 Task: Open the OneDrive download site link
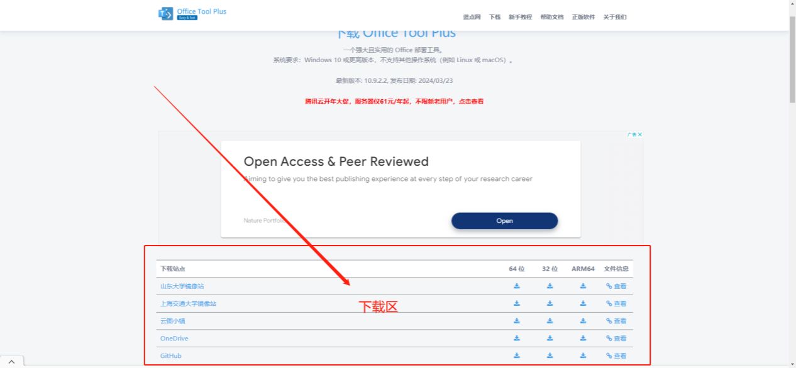174,338
